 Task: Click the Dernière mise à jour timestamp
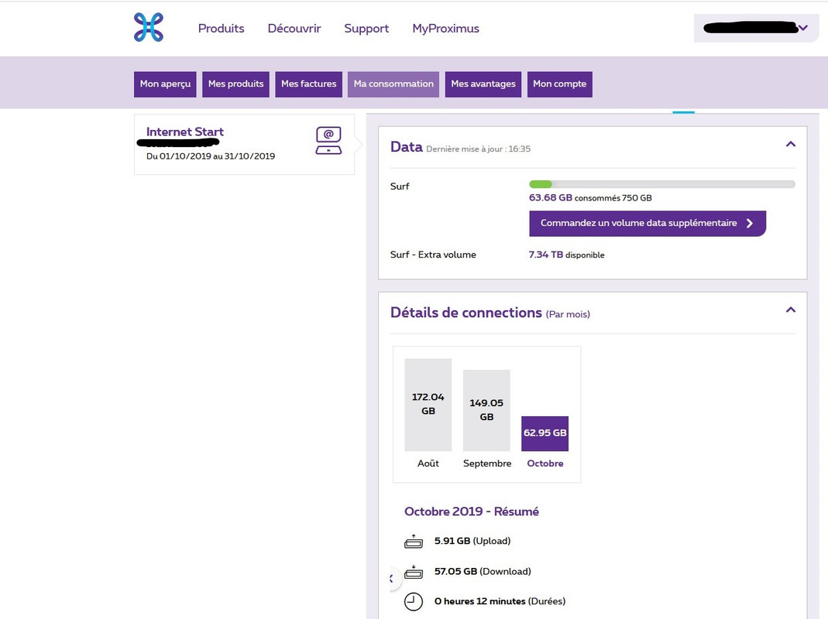tap(479, 149)
